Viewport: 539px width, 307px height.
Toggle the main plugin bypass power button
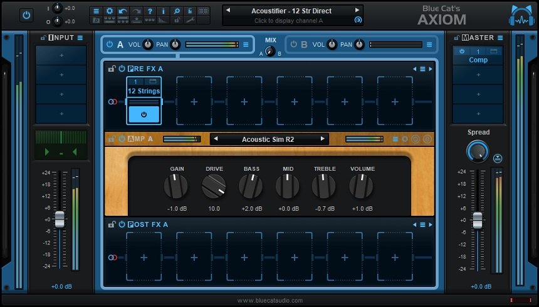click(x=26, y=15)
